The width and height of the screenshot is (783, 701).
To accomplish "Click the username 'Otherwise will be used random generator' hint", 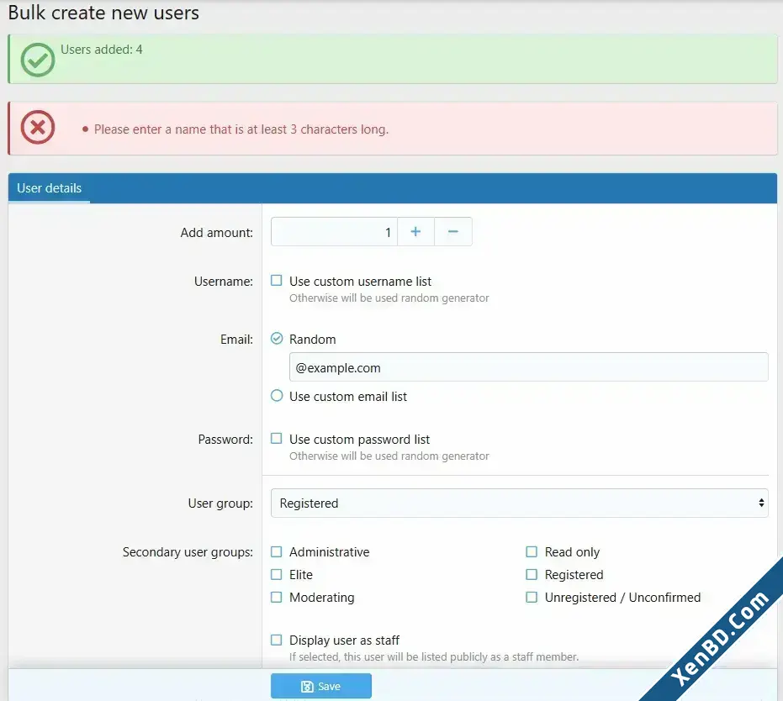I will pyautogui.click(x=389, y=298).
